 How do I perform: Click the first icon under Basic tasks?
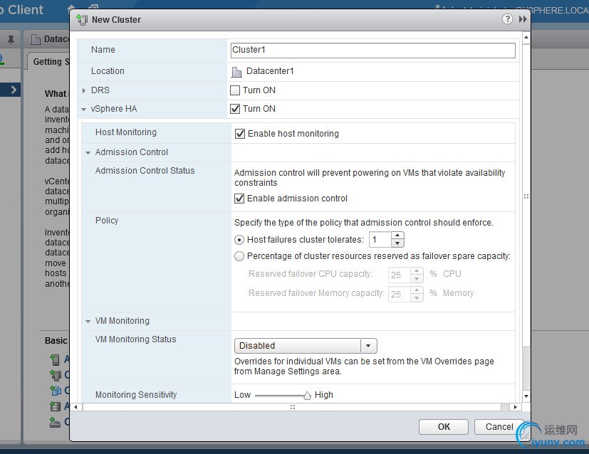tap(55, 359)
